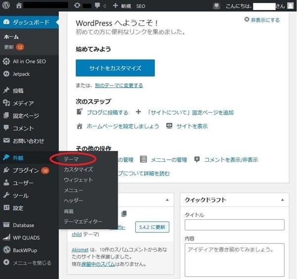This screenshot has width=297, height=279.
Task: Focus the タイトル input field
Action: [235, 225]
